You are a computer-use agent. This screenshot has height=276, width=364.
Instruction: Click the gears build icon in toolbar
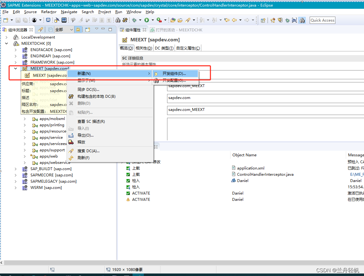[x=125, y=20]
